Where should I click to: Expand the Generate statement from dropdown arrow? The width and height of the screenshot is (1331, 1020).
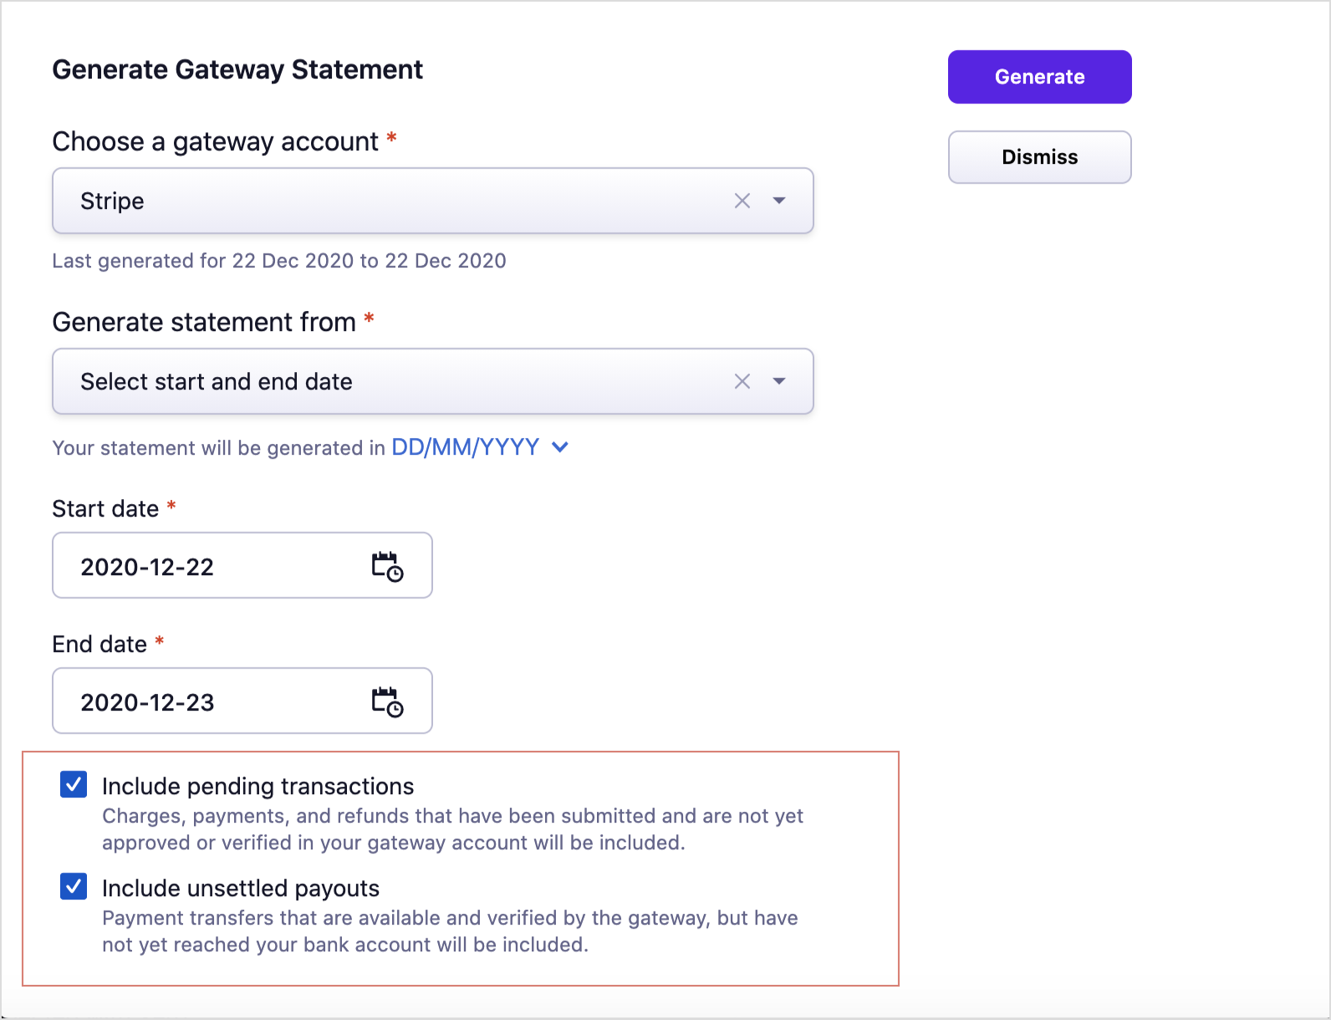779,381
